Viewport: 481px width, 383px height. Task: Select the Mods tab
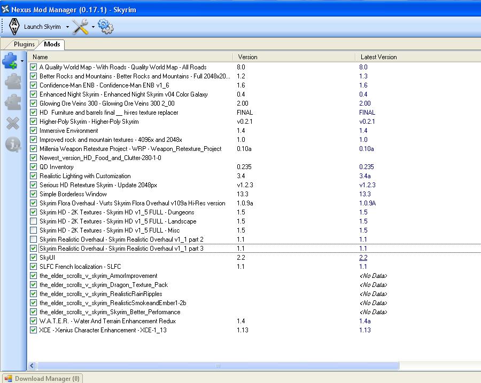[52, 44]
